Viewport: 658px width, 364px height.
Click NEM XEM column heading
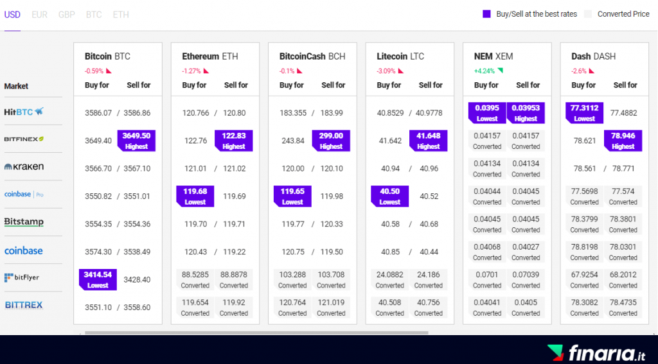click(493, 56)
